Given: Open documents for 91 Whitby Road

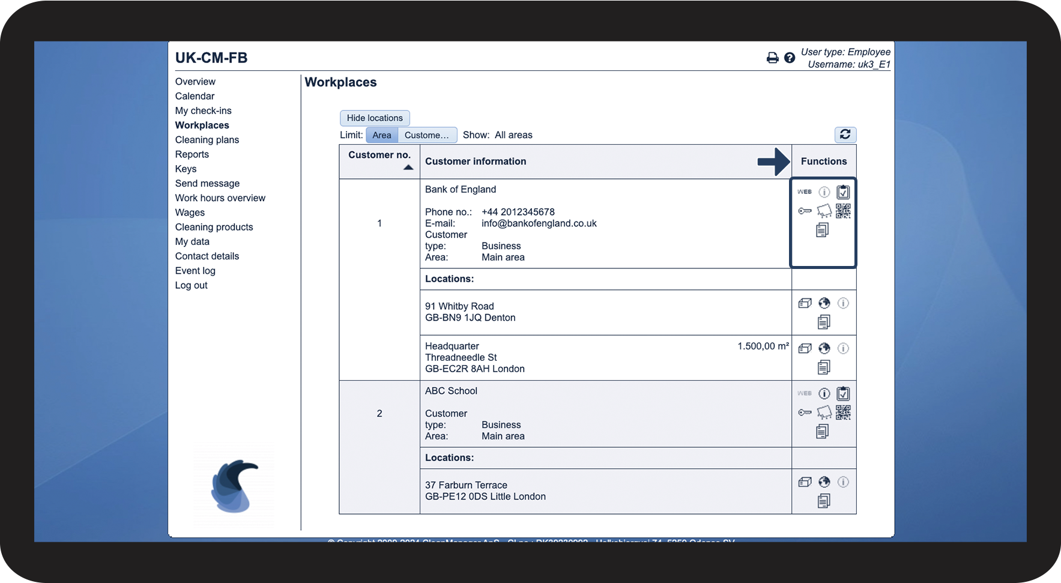Looking at the screenshot, I should [824, 322].
